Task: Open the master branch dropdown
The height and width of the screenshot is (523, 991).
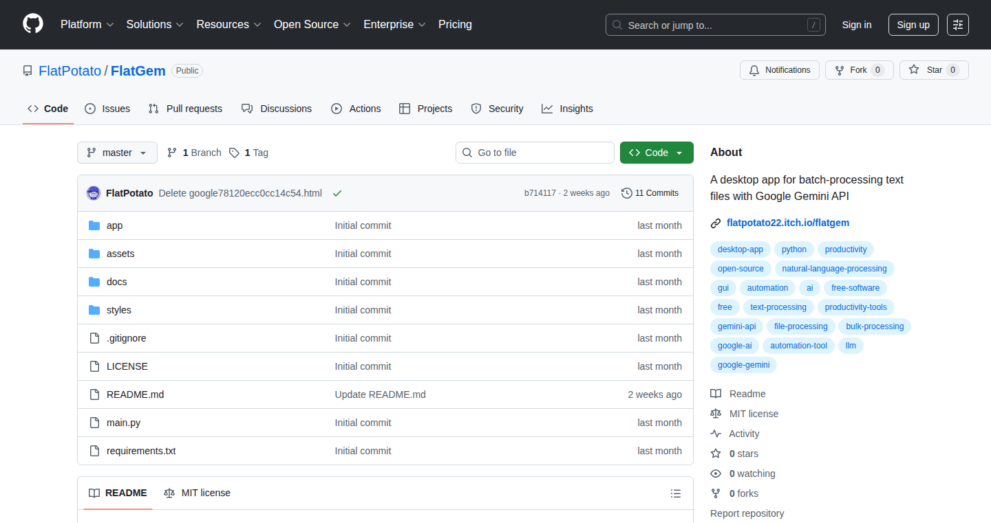Action: tap(117, 153)
